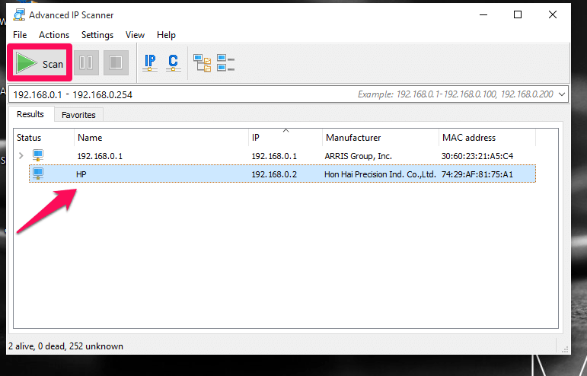This screenshot has width=587, height=376.
Task: Click the Collapse all tree icon
Action: pyautogui.click(x=226, y=63)
